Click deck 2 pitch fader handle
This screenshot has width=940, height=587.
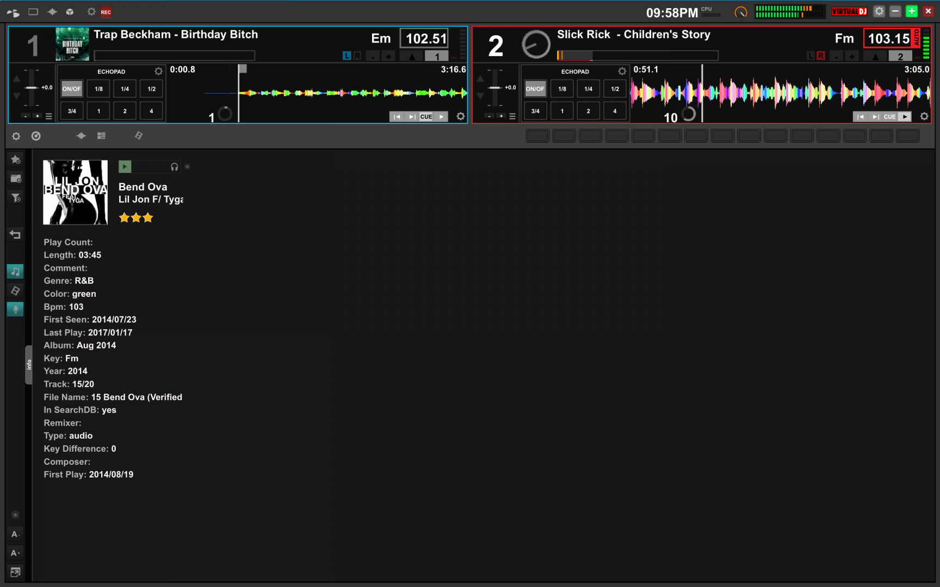[495, 88]
